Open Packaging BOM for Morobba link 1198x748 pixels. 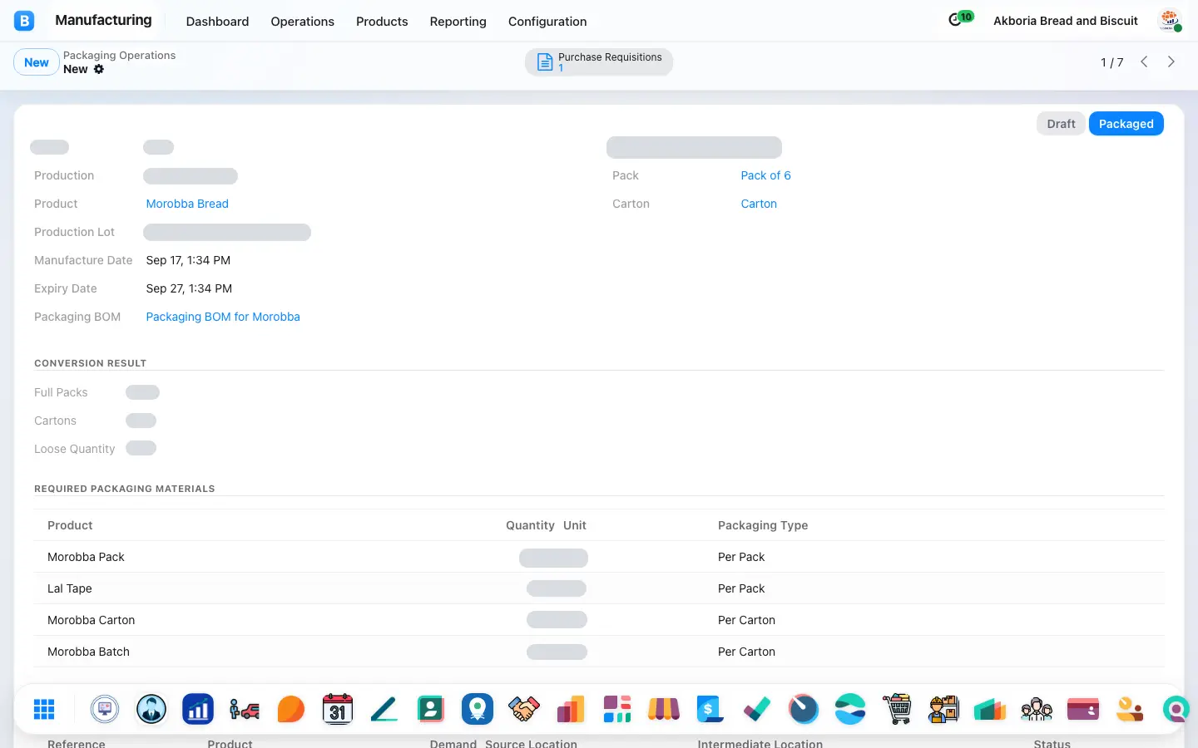223,317
